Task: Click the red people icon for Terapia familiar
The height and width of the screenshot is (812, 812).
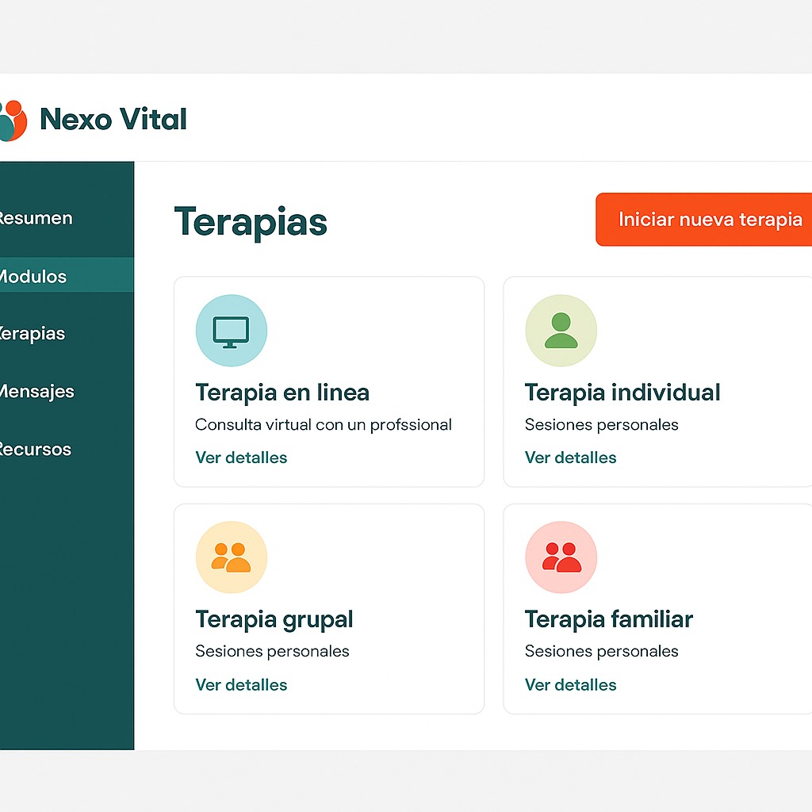Action: click(x=561, y=557)
